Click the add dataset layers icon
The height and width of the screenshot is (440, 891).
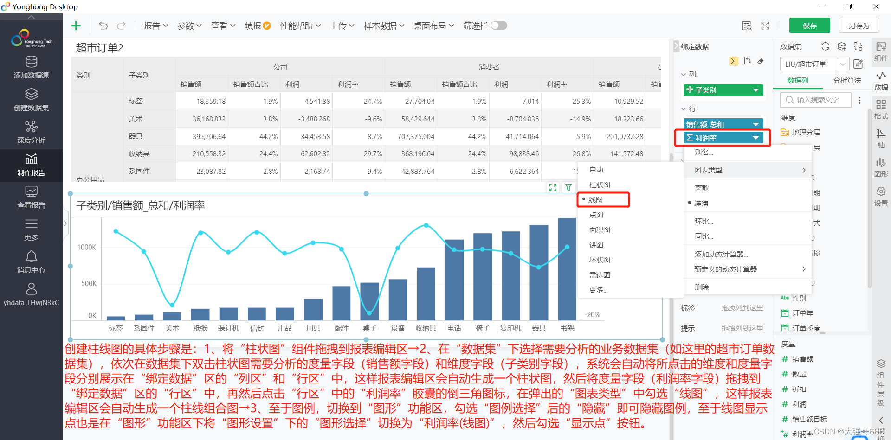click(841, 46)
